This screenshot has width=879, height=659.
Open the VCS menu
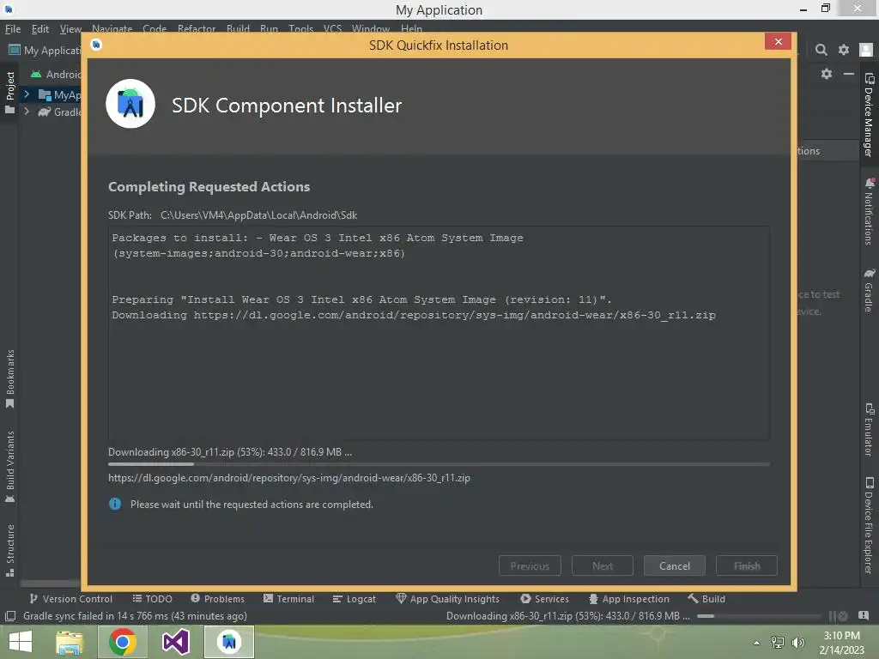pos(332,28)
